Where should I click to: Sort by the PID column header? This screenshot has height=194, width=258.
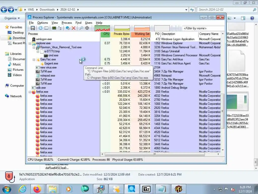pos(156,34)
